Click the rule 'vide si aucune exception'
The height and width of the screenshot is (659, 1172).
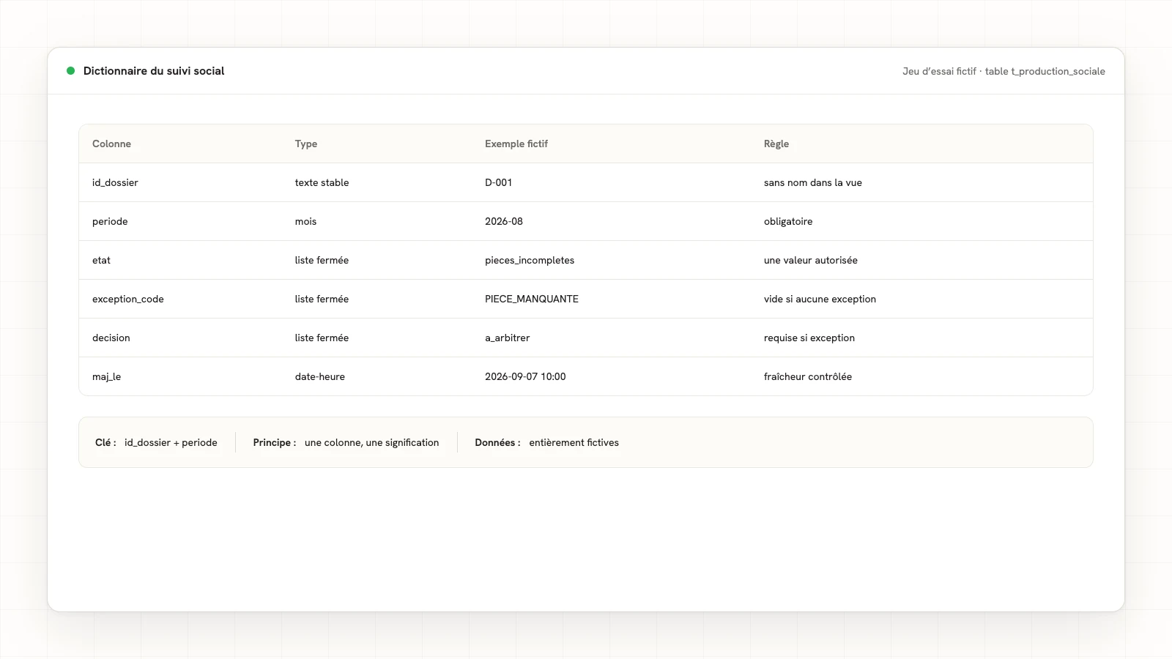[820, 299]
